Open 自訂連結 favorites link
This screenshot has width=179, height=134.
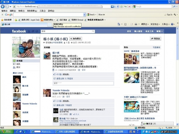[x=62, y=20]
